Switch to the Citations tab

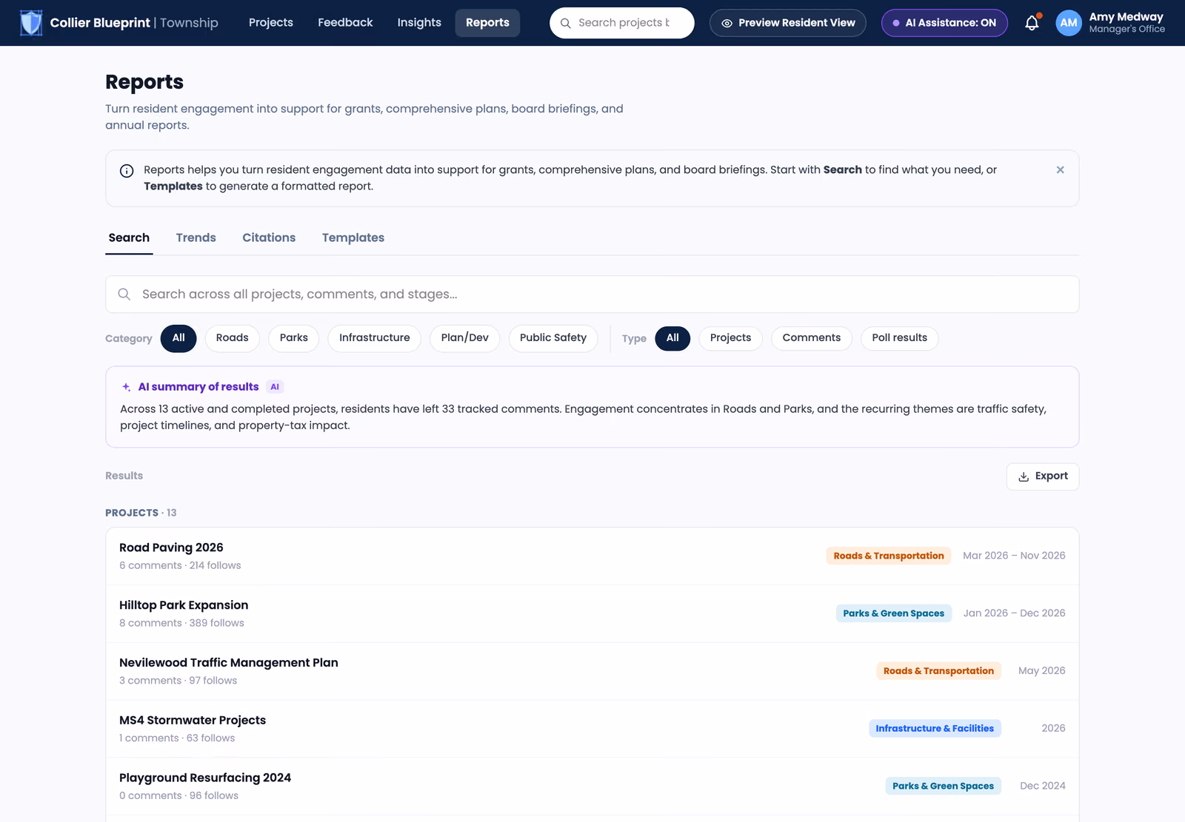click(269, 237)
